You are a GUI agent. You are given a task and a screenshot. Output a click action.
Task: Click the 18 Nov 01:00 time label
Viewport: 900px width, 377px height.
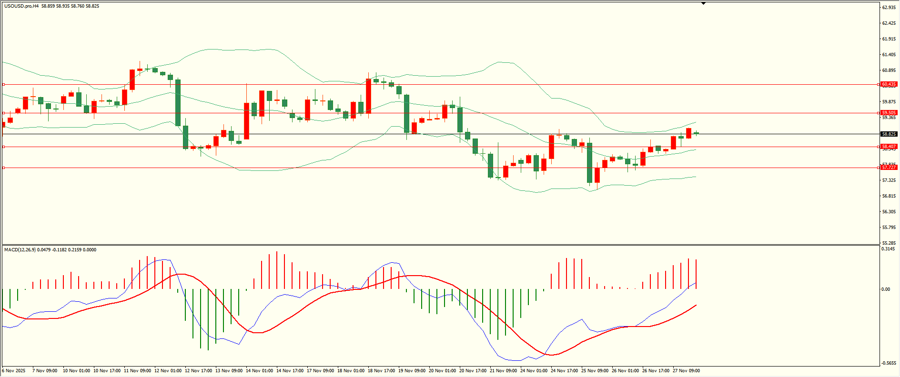click(351, 371)
